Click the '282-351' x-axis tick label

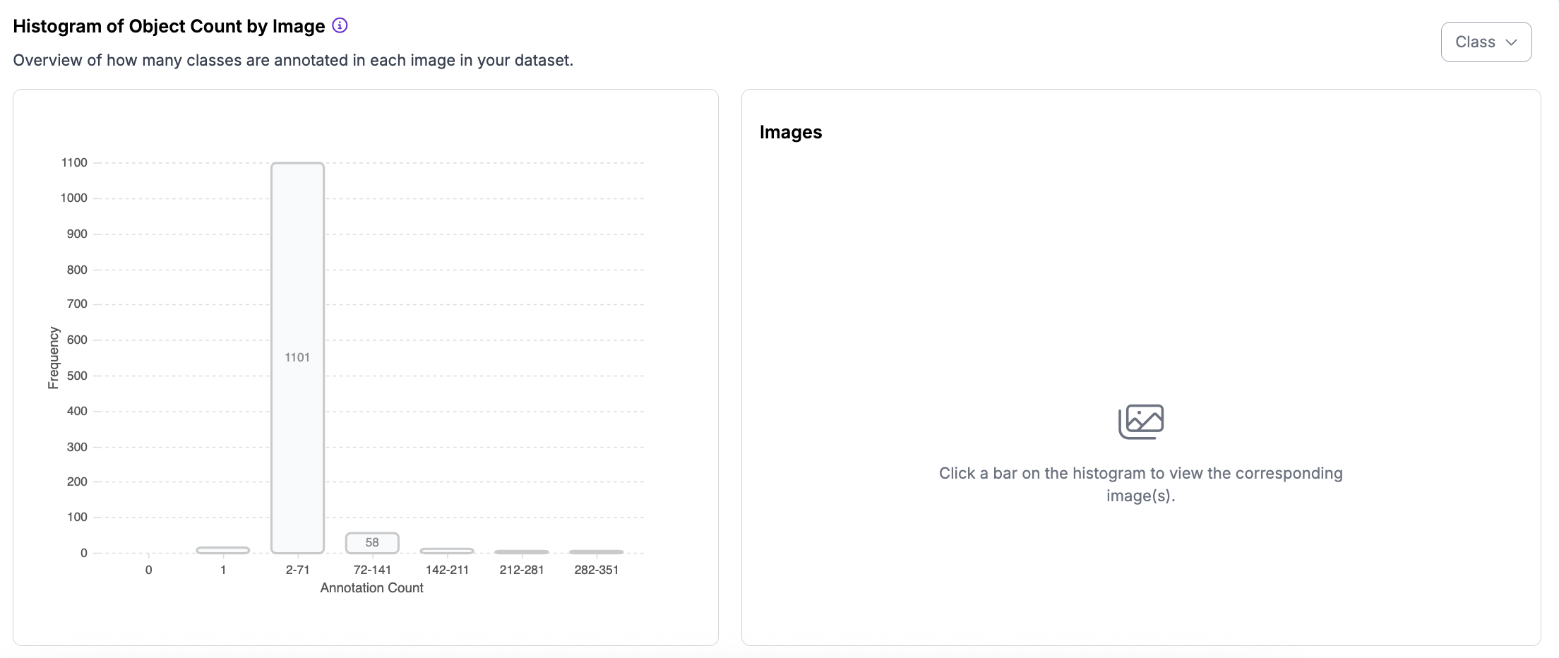pos(597,570)
